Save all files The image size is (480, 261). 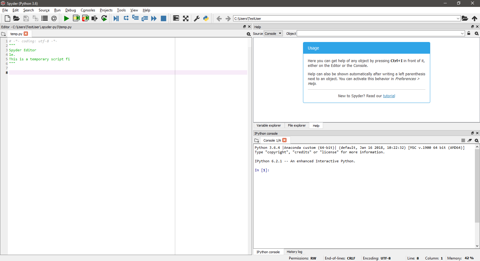pos(35,18)
